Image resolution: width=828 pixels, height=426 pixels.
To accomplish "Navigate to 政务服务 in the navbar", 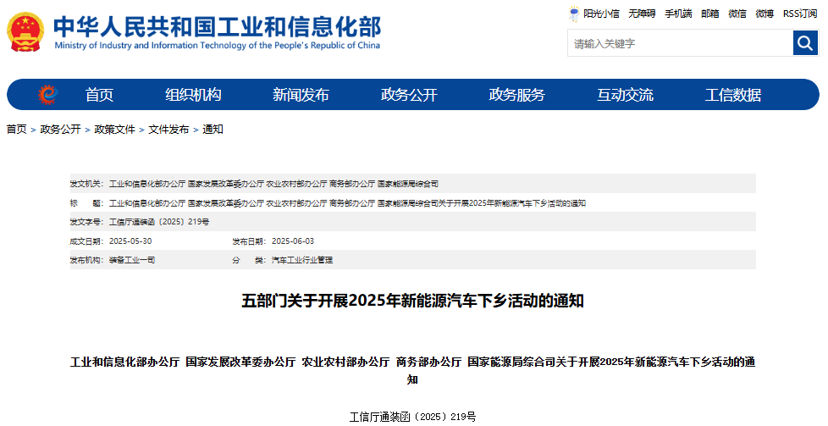I will click(517, 95).
